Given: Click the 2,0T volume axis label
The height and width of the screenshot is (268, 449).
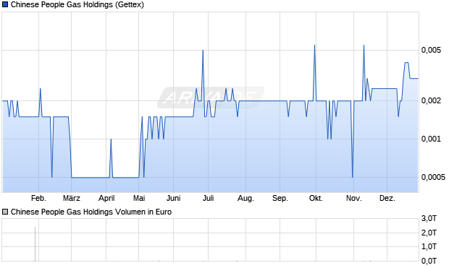Looking at the screenshot, I should pos(429,233).
